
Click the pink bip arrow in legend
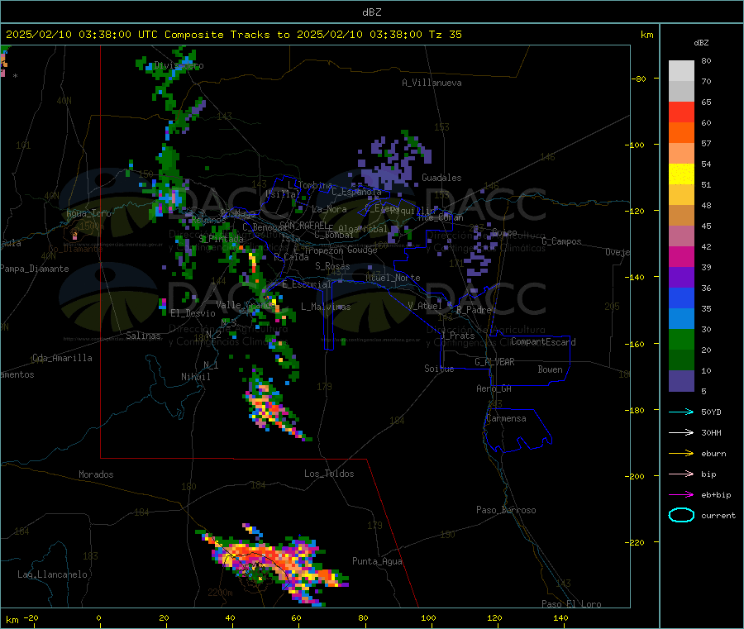click(x=681, y=474)
